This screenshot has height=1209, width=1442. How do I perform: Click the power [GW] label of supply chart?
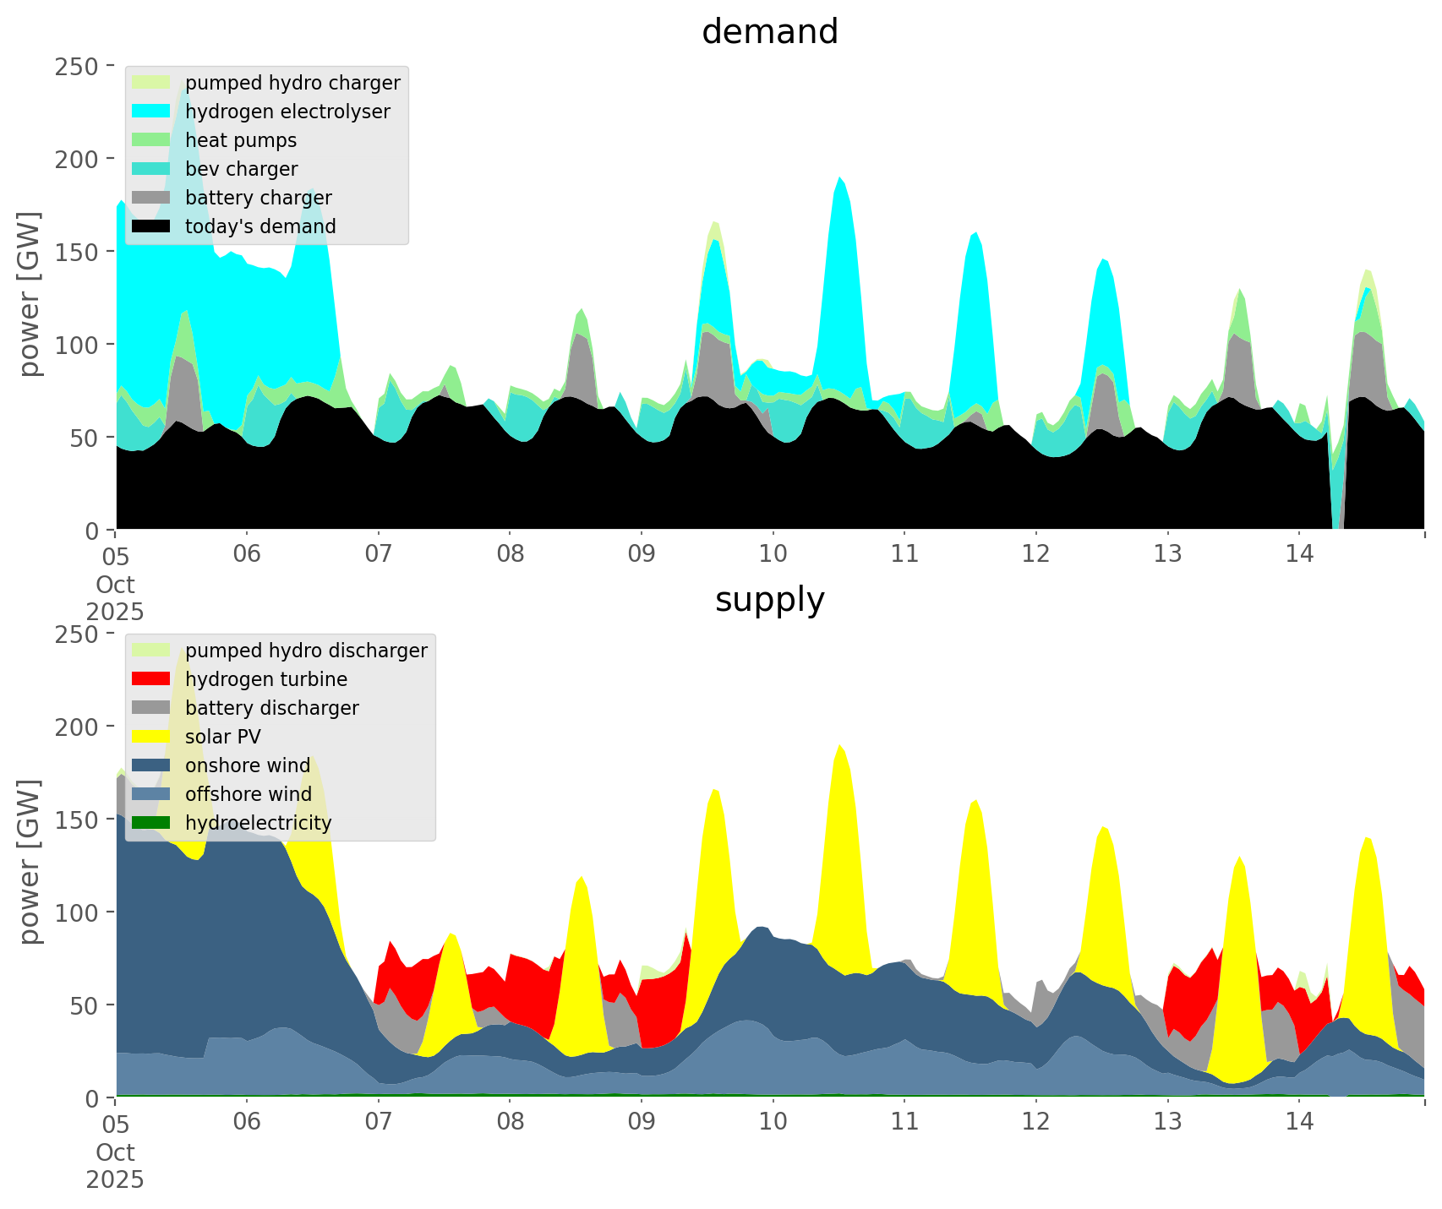(x=30, y=862)
